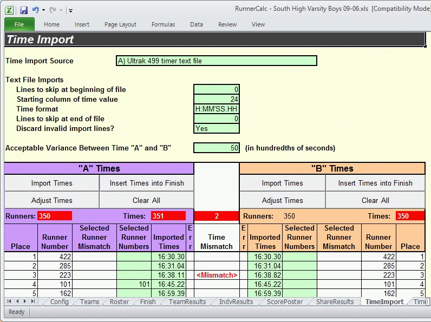Switch to the Insert ribbon tab
Image resolution: width=431 pixels, height=322 pixels.
[82, 24]
